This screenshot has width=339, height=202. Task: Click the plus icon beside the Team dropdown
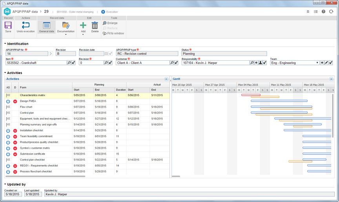(322, 63)
